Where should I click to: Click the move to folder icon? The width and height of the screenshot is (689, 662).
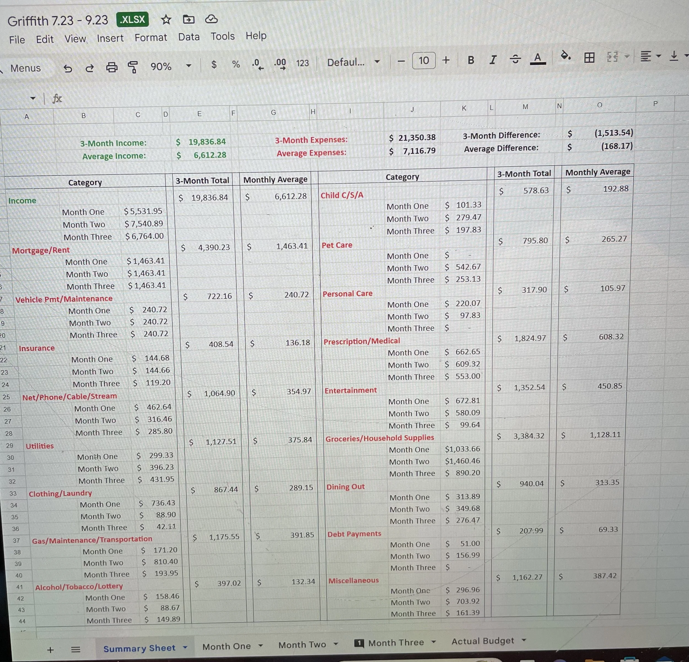tap(189, 20)
